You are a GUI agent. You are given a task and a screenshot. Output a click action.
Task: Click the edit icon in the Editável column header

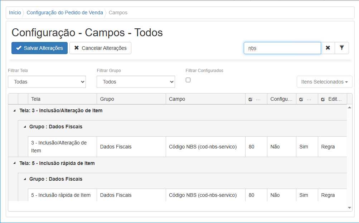click(323, 99)
